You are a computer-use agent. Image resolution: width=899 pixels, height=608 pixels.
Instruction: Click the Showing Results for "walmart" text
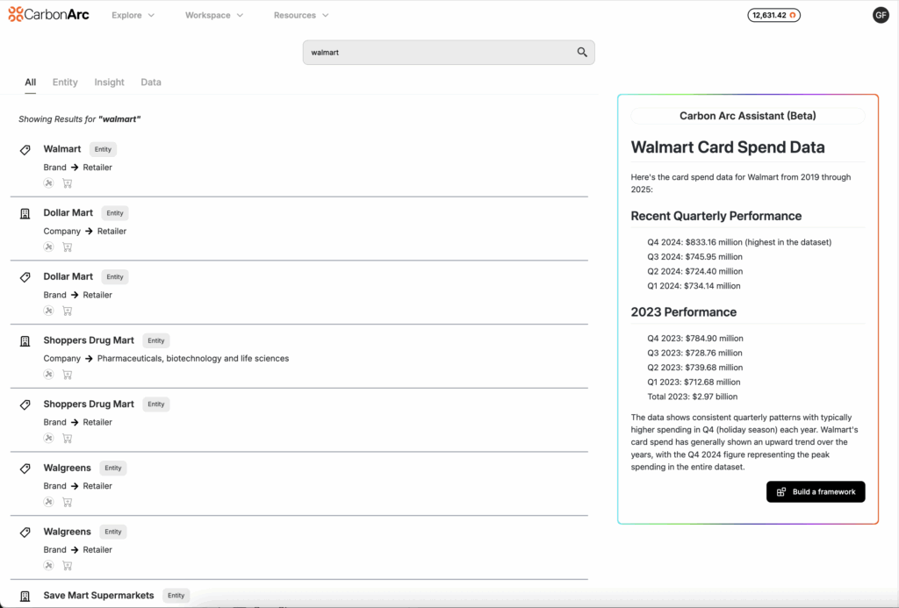point(80,119)
